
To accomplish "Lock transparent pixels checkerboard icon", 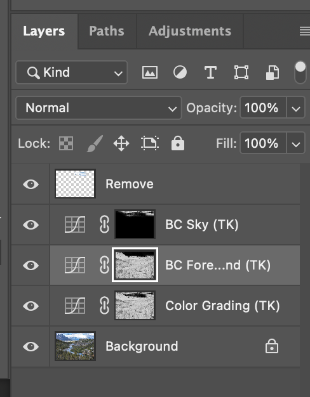I will pyautogui.click(x=66, y=143).
